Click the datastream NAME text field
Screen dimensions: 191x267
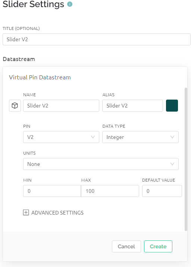click(x=61, y=106)
